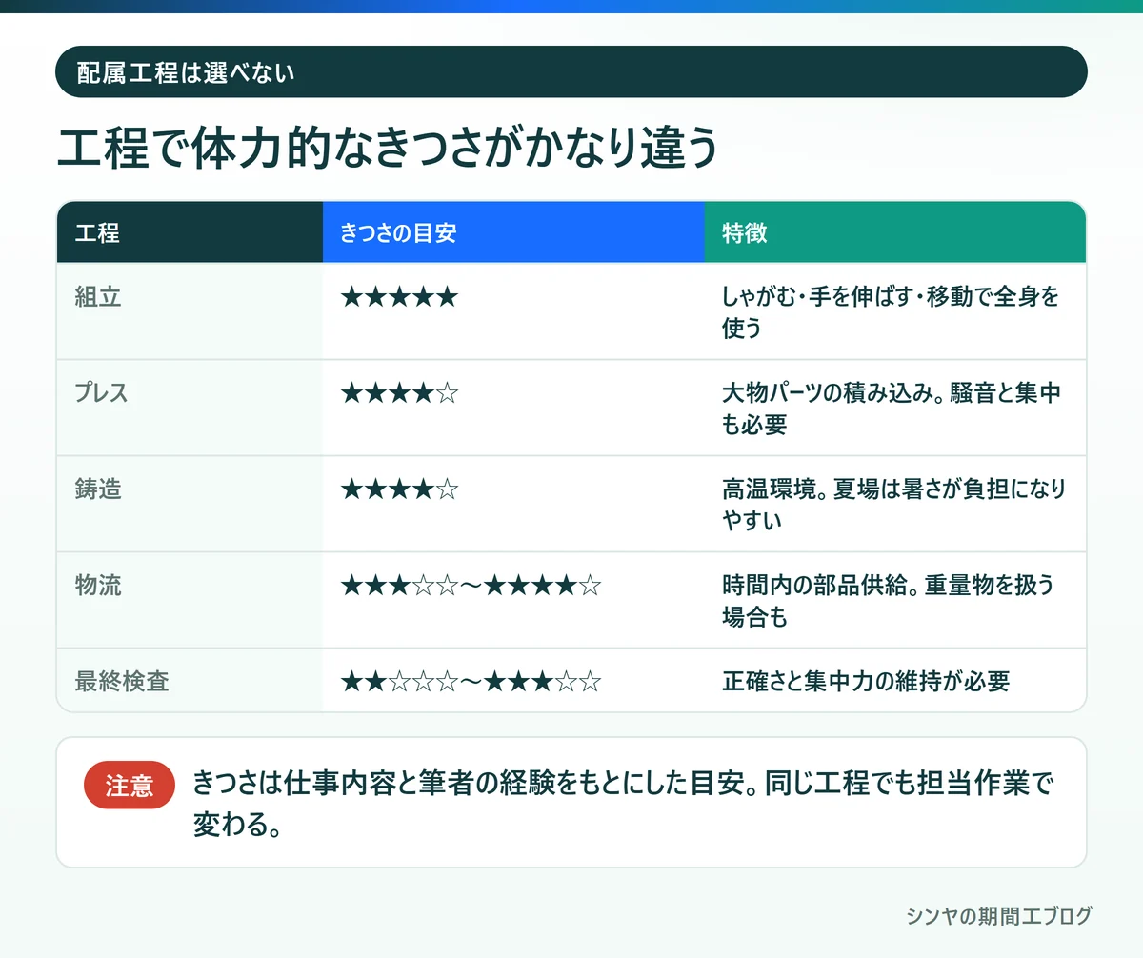
Task: Click the star rating in the 鋳造 row
Action: 399,489
